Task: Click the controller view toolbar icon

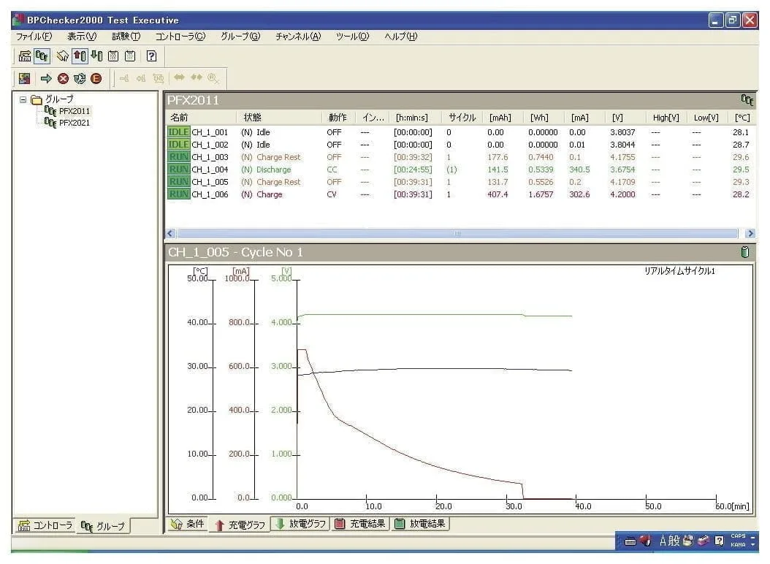Action: pyautogui.click(x=25, y=56)
